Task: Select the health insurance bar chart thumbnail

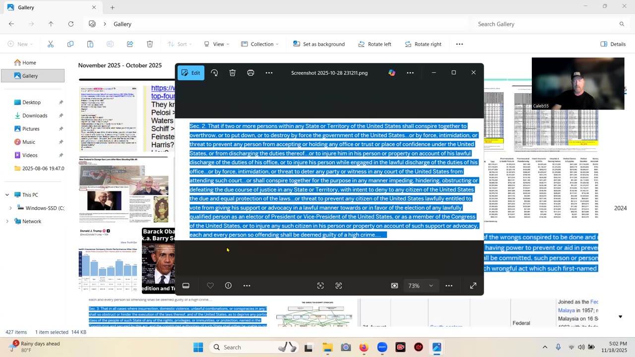Action: [x=108, y=261]
